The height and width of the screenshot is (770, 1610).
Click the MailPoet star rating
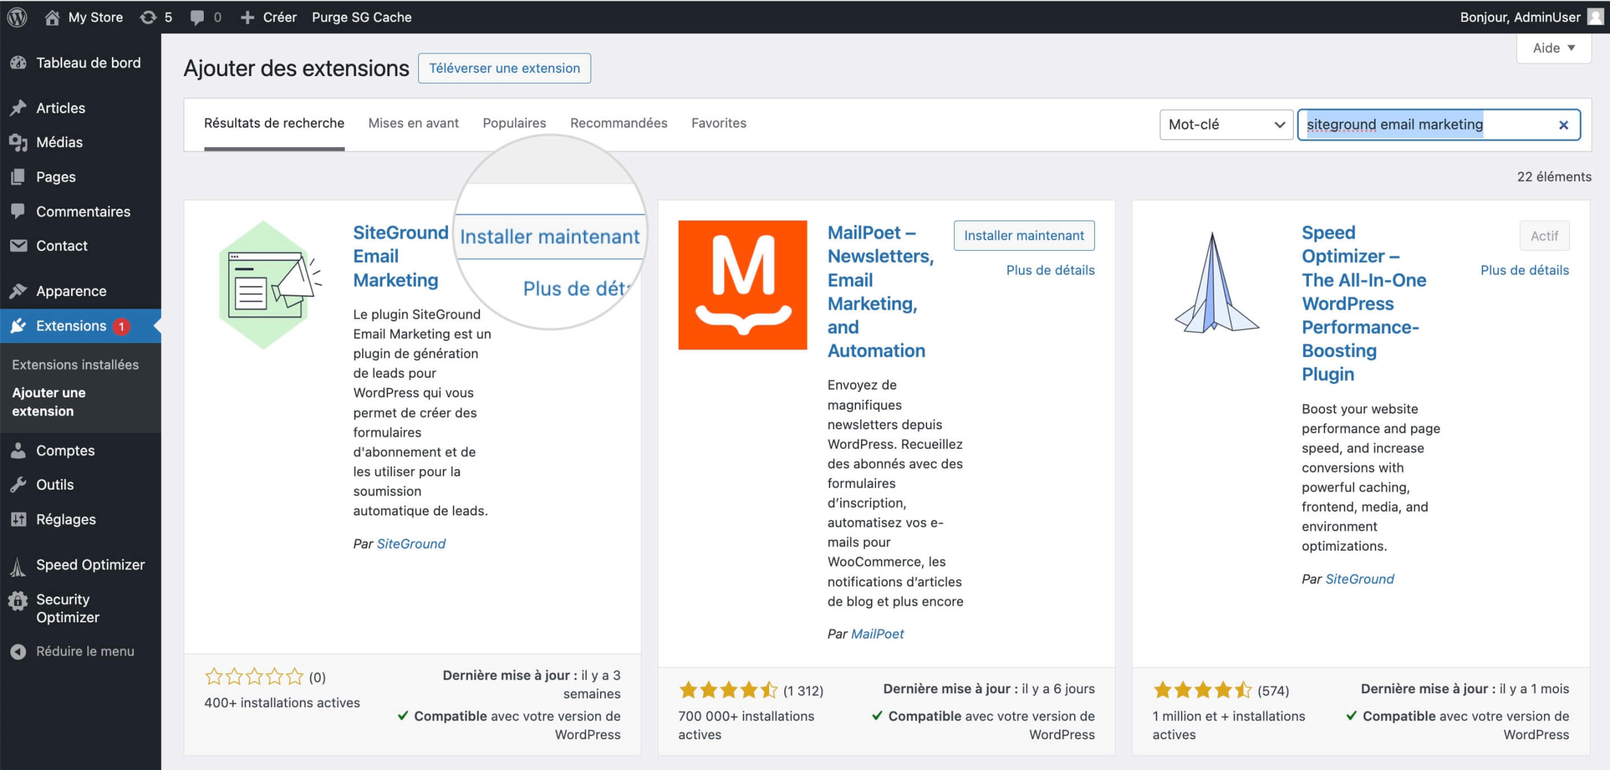click(x=728, y=690)
